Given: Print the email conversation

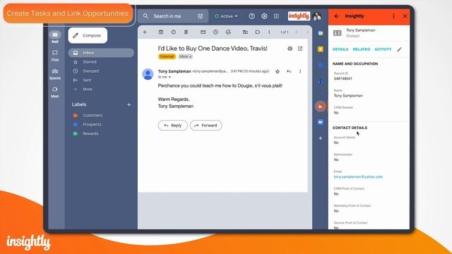Looking at the screenshot, I should (290, 49).
